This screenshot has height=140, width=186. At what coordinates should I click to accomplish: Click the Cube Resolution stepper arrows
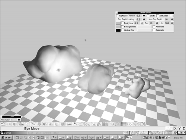[x=19, y=120]
